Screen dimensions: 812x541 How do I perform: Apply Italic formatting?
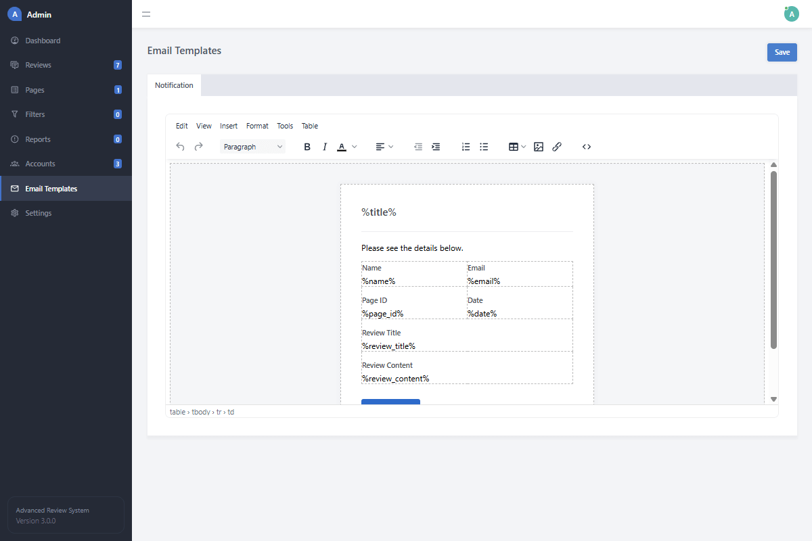pyautogui.click(x=325, y=146)
